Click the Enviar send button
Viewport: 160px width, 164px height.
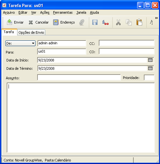point(15,22)
